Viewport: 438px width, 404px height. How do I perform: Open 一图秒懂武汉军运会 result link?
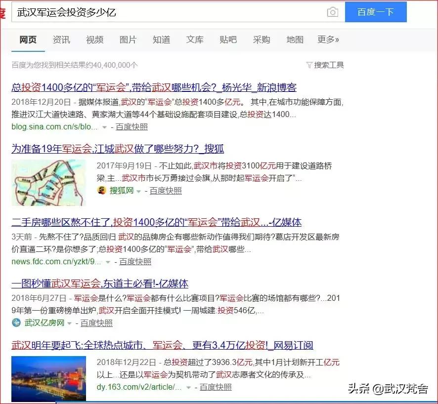[x=100, y=283]
